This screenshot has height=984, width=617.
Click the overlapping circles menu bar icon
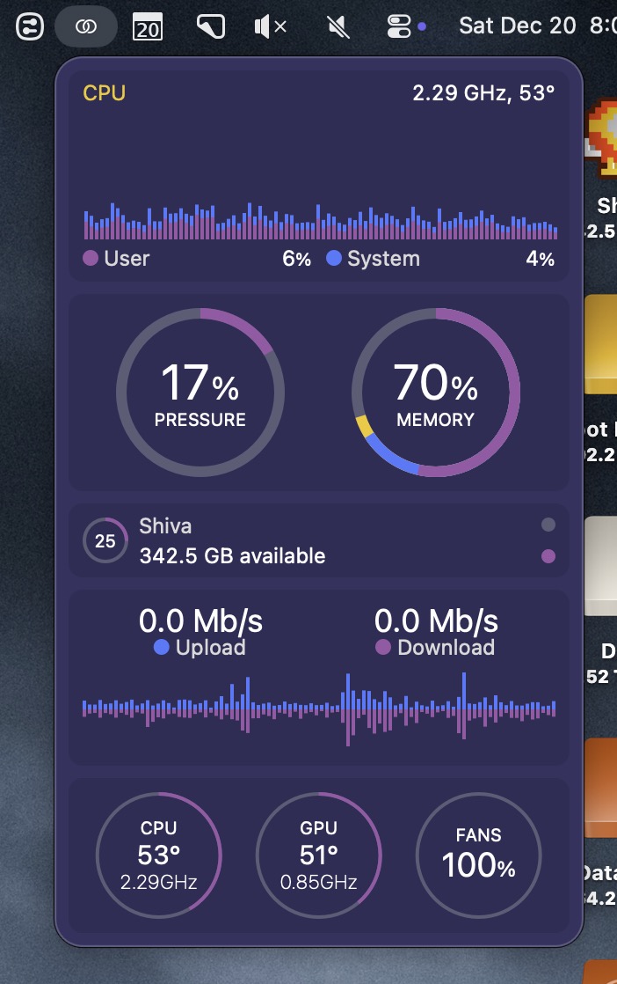click(85, 27)
